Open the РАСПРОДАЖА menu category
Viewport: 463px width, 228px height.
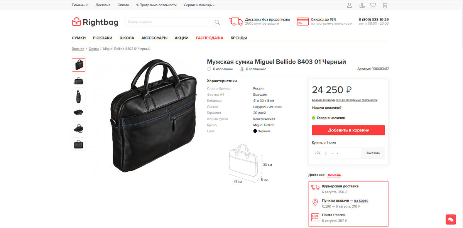pos(210,38)
